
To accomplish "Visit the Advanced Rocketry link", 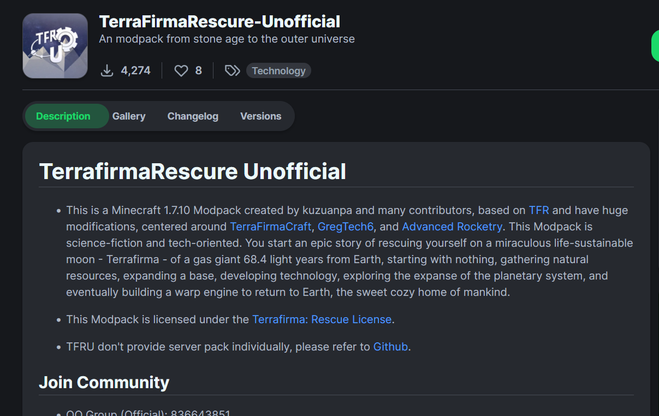I will [x=452, y=227].
